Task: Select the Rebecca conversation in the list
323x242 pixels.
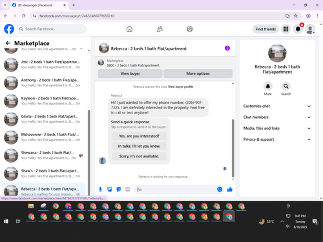Action: [x=43, y=190]
